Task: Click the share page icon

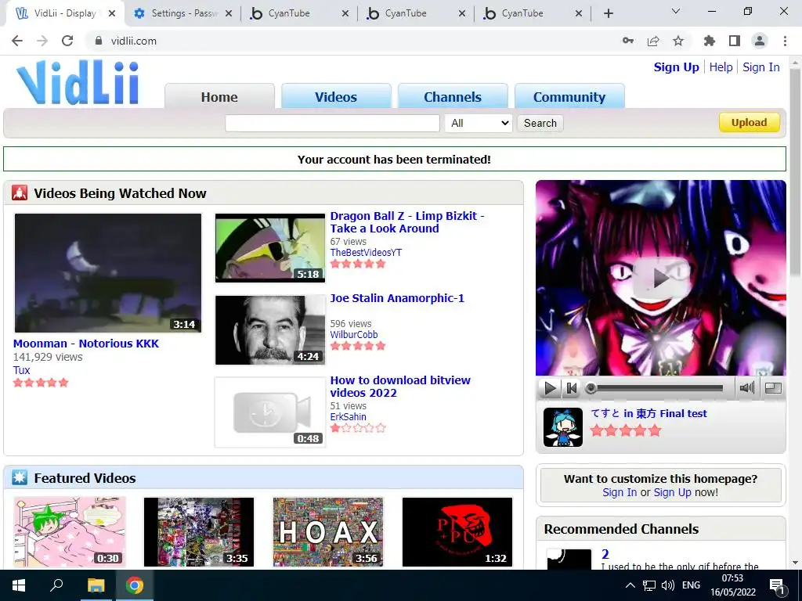Action: [x=653, y=41]
